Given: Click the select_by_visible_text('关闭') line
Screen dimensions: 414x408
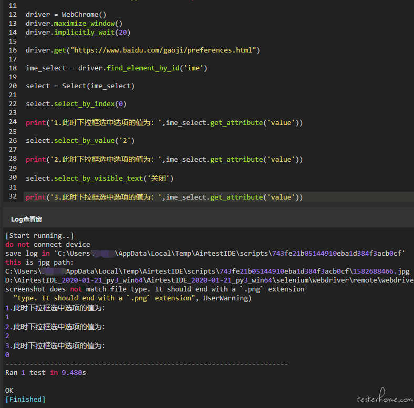Looking at the screenshot, I should click(x=99, y=179).
